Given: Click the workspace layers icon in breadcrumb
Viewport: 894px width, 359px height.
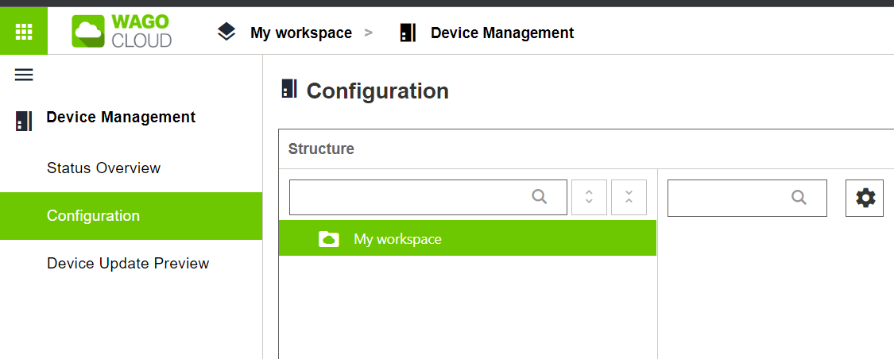Looking at the screenshot, I should tap(226, 33).
